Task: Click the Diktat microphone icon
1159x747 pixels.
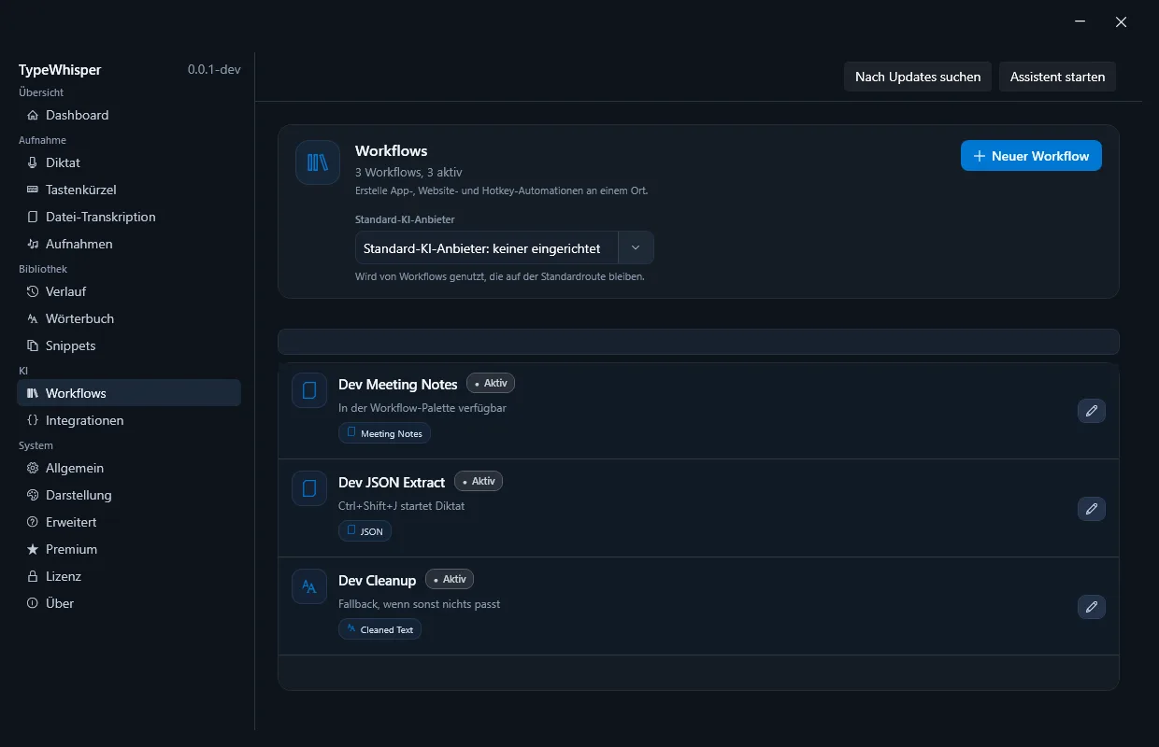Action: (x=34, y=162)
